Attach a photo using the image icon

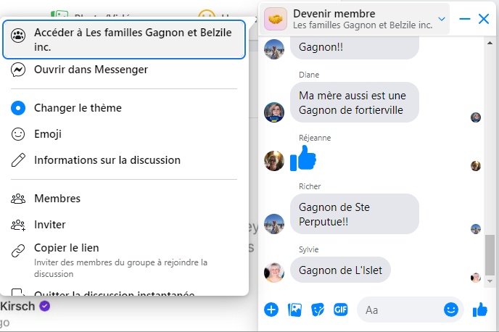pyautogui.click(x=294, y=310)
